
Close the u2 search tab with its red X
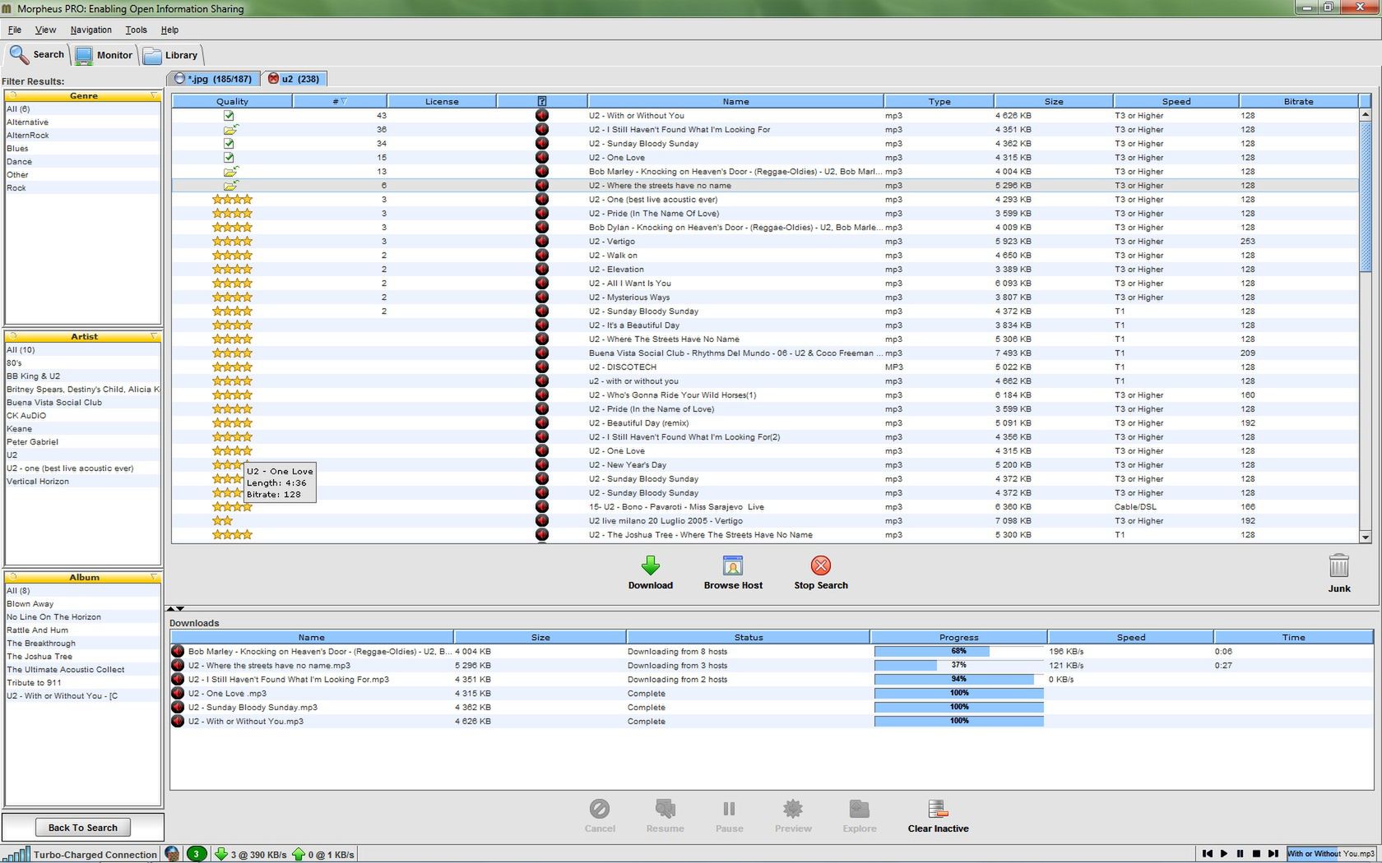(273, 79)
